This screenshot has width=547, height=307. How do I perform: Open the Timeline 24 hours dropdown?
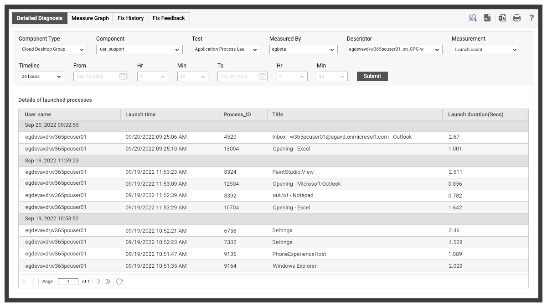point(41,77)
